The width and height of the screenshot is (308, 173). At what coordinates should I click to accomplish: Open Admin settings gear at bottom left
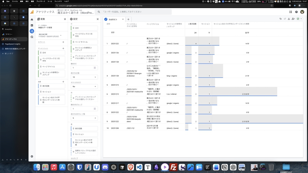32,156
